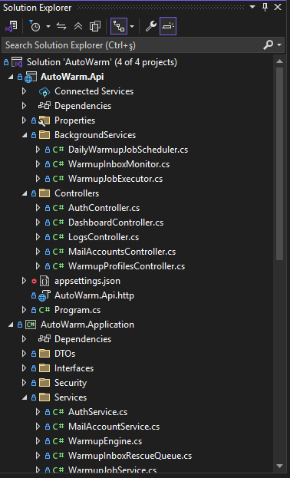This screenshot has height=478, width=290.
Task: Click the scrollbar down arrow
Action: click(279, 466)
